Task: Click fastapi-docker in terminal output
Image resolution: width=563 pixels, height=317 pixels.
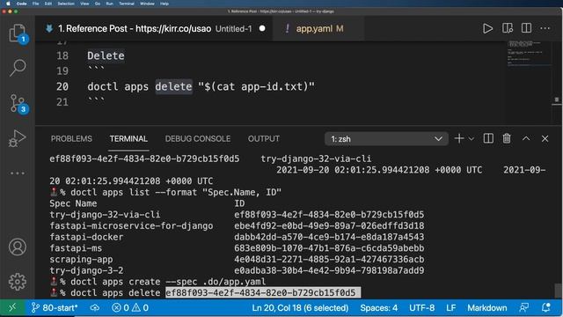Action: pyautogui.click(x=86, y=237)
